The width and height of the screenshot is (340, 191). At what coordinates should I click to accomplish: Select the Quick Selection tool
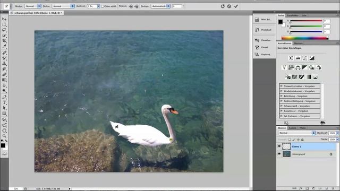click(4, 36)
